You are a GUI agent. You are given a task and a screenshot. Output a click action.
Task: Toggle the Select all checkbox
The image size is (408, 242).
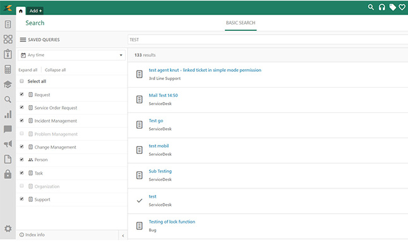coord(22,81)
